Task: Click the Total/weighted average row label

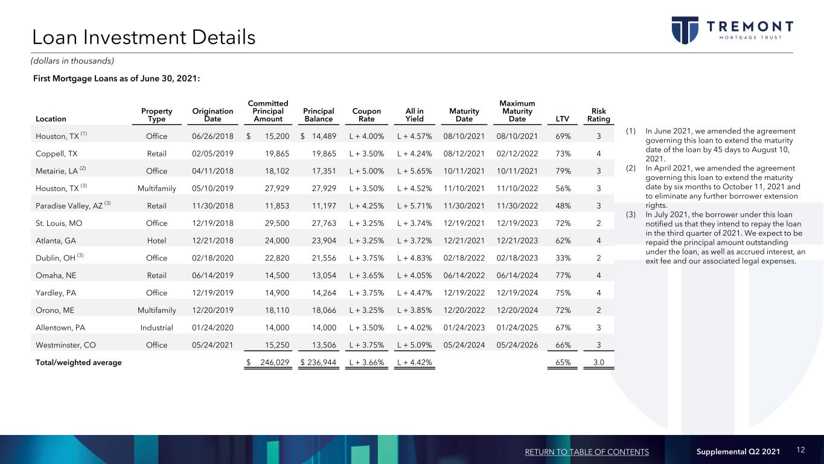Action: [x=78, y=362]
